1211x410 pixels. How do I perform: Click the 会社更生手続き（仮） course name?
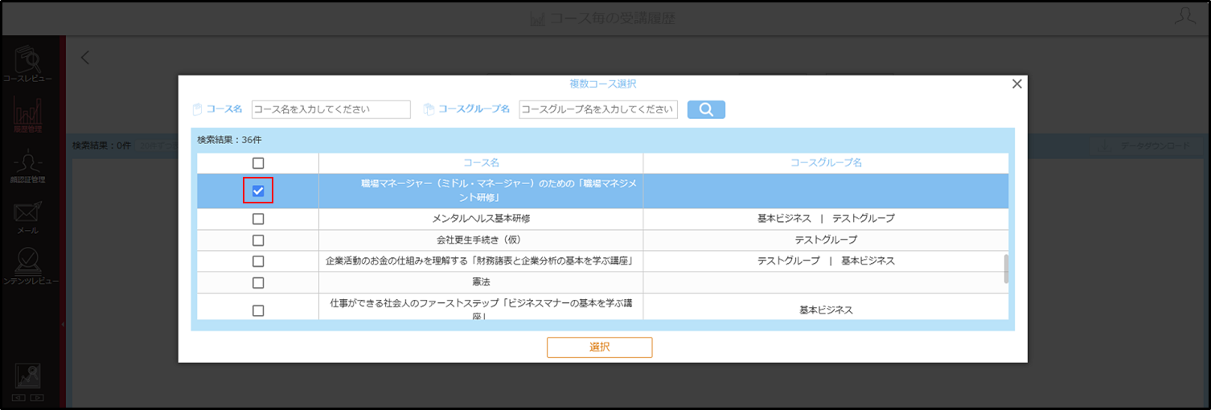[481, 240]
